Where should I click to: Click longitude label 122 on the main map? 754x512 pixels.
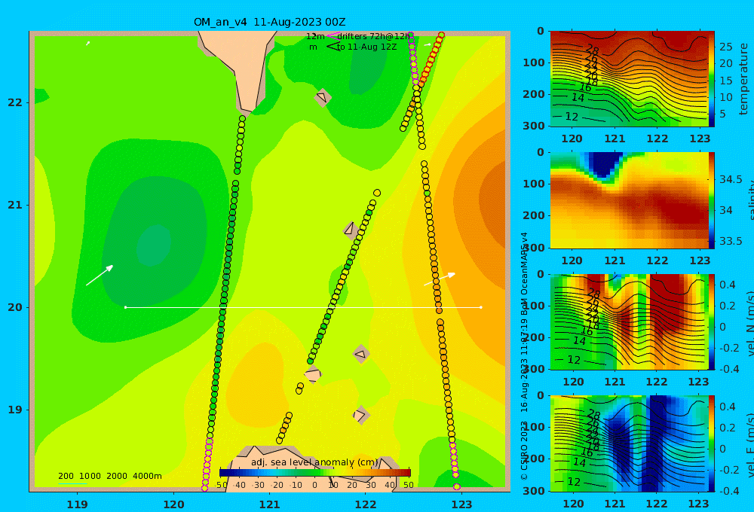(366, 504)
